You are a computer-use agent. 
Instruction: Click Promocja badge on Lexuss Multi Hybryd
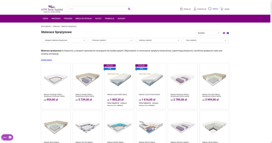[x=110, y=65]
